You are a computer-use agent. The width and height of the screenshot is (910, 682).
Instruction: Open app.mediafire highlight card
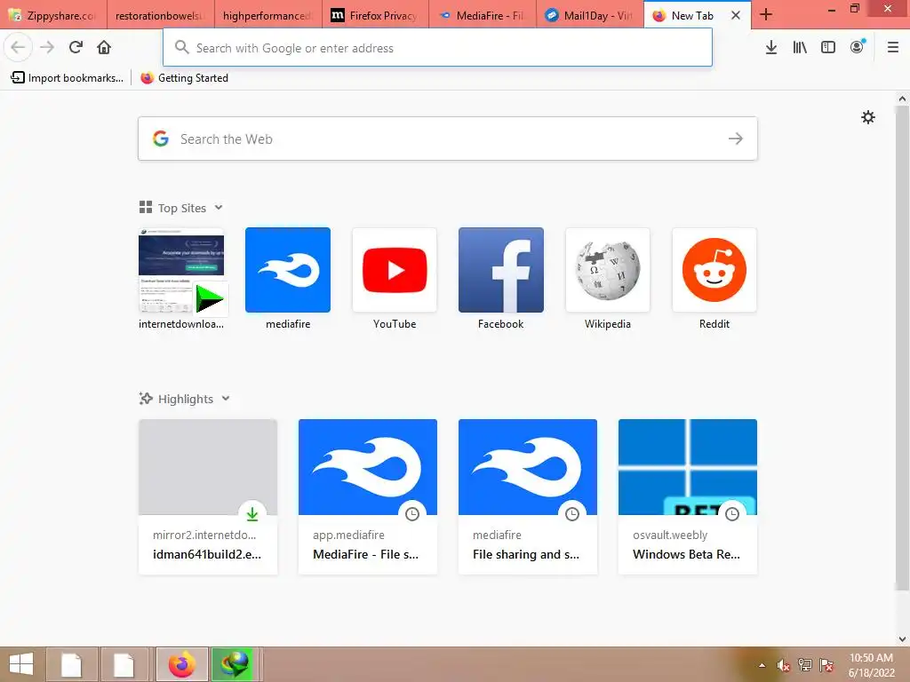[x=368, y=497]
